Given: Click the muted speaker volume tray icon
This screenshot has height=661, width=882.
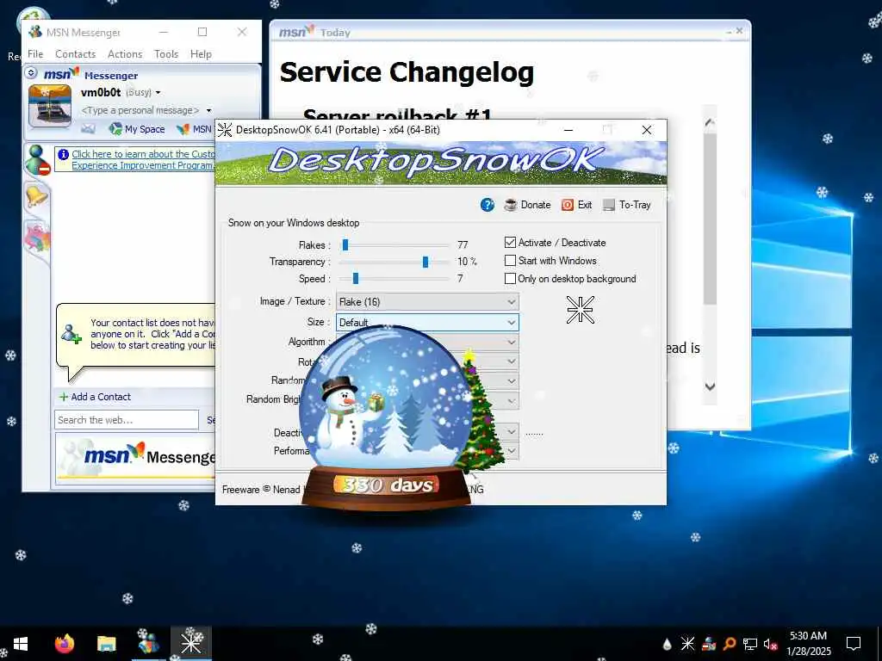Looking at the screenshot, I should [x=771, y=644].
